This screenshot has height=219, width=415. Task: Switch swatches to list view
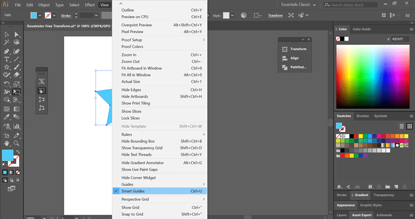point(402,126)
